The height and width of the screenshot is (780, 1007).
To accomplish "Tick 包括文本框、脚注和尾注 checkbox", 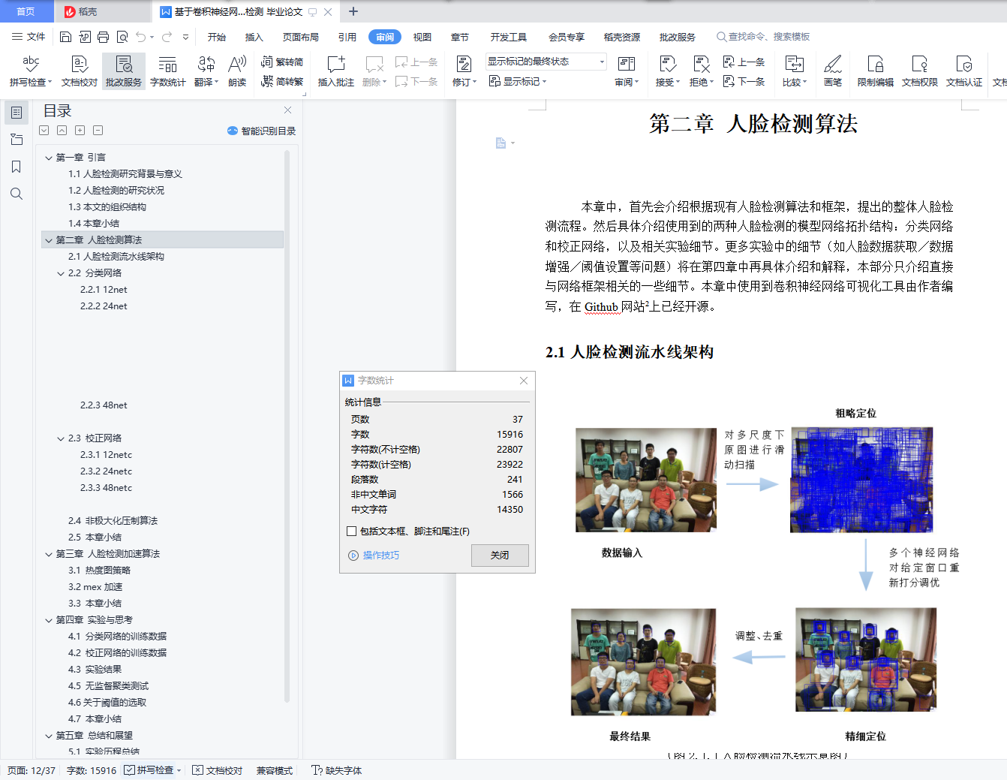I will coord(351,531).
